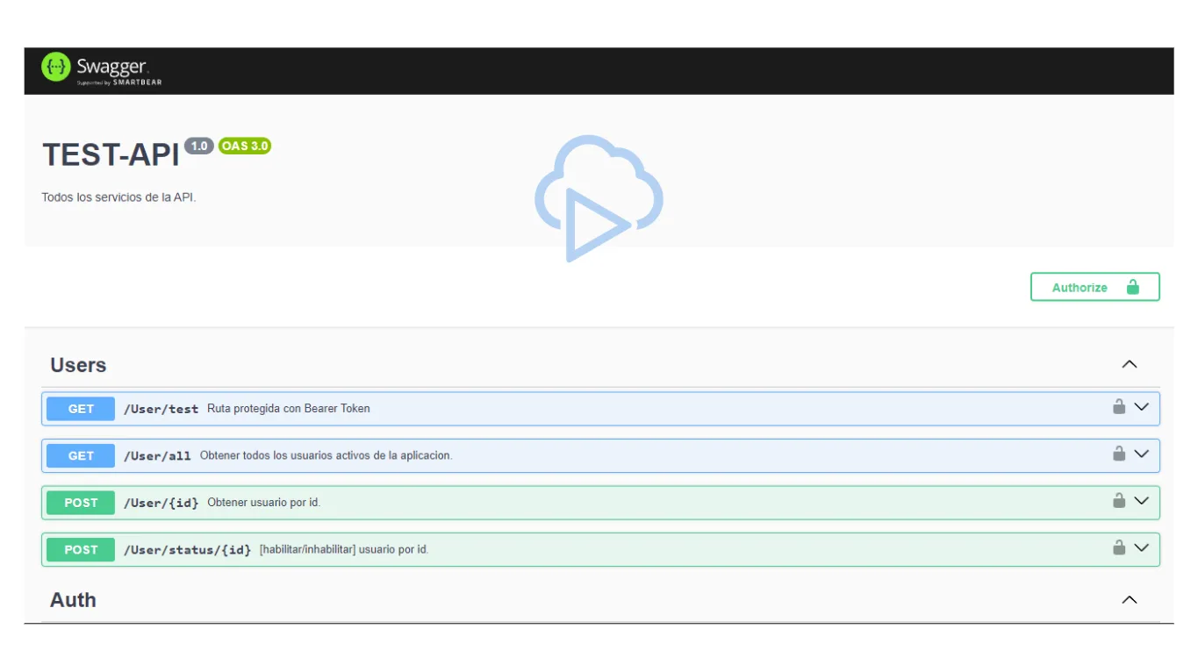This screenshot has width=1198, height=672.
Task: Click the GET badge for /User/all
Action: 81,456
